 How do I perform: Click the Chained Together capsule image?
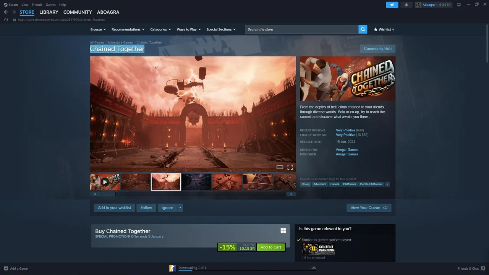pos(348,79)
